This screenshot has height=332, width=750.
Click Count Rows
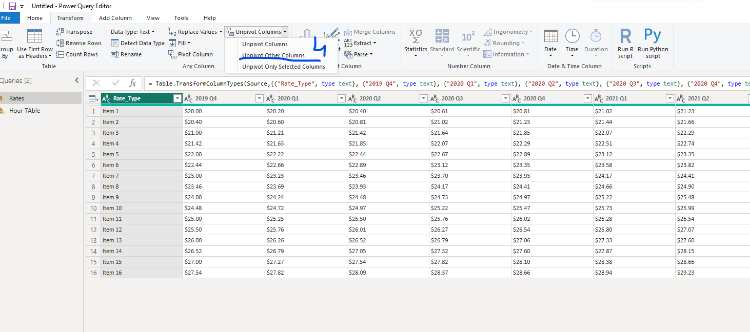(77, 54)
